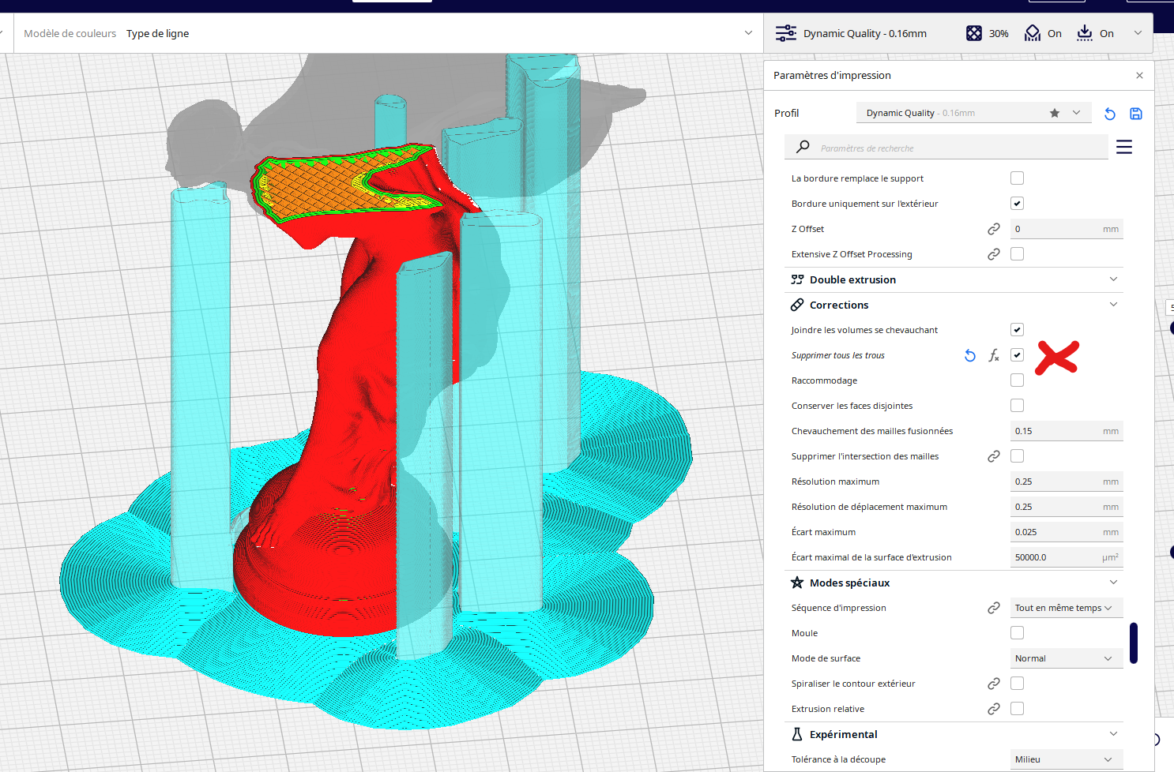Screen dimensions: 1174x772
Task: Click the print settings sliders icon
Action: coord(786,33)
